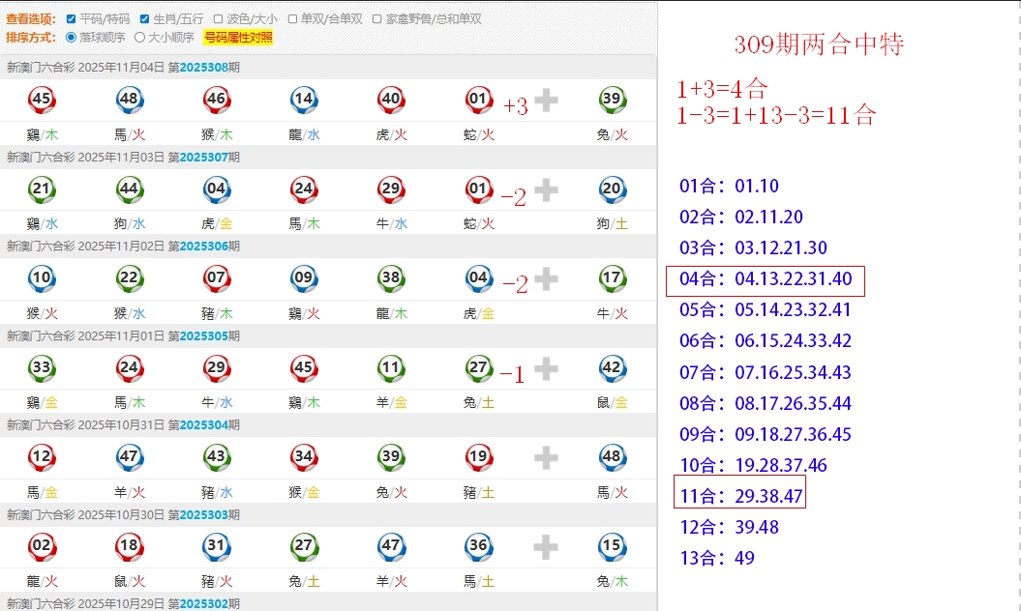Screen dimensions: 1021x611
Task: Click the blue special ball 42
Action: pyautogui.click(x=612, y=367)
